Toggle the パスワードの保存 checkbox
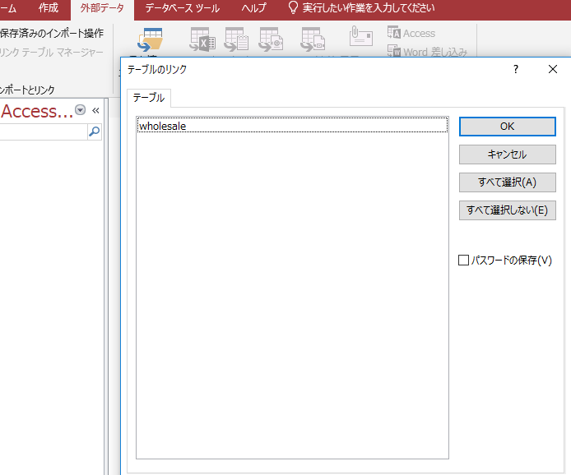 click(464, 261)
